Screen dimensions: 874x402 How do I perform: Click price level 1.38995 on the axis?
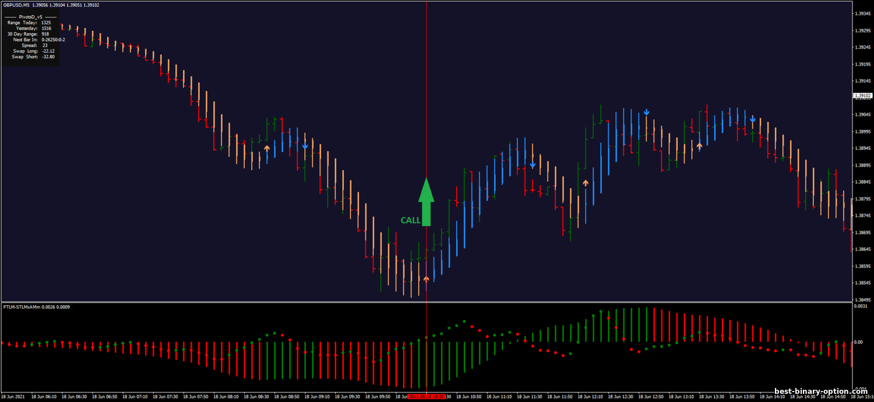pos(862,131)
